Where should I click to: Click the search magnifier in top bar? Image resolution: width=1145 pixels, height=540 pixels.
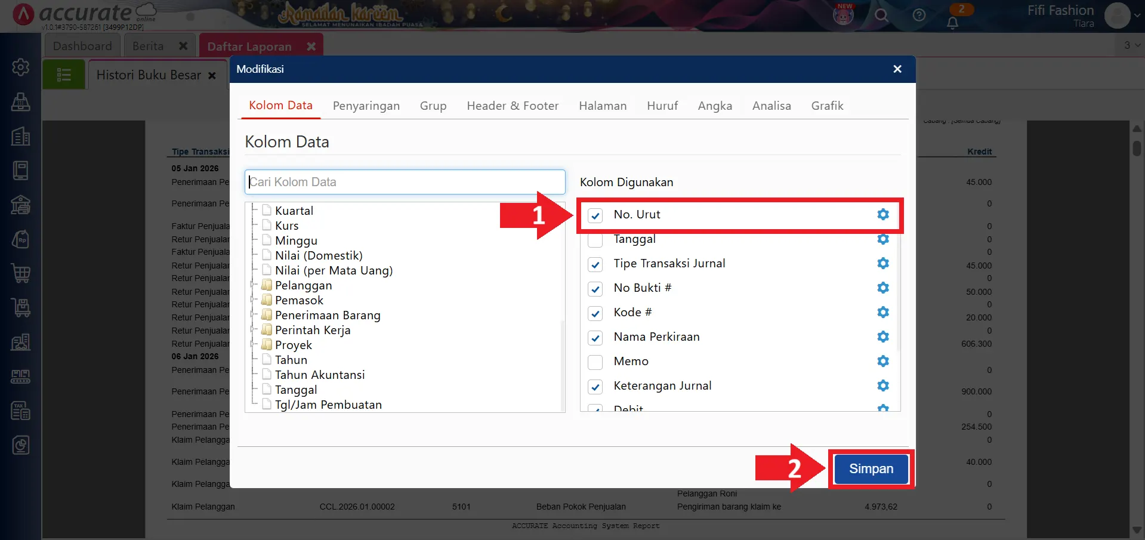point(881,16)
